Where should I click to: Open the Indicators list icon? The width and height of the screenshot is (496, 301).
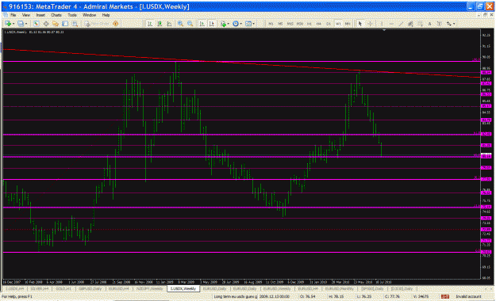[223, 24]
